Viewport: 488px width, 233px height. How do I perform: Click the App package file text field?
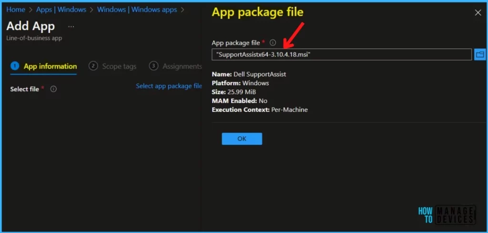tap(342, 54)
